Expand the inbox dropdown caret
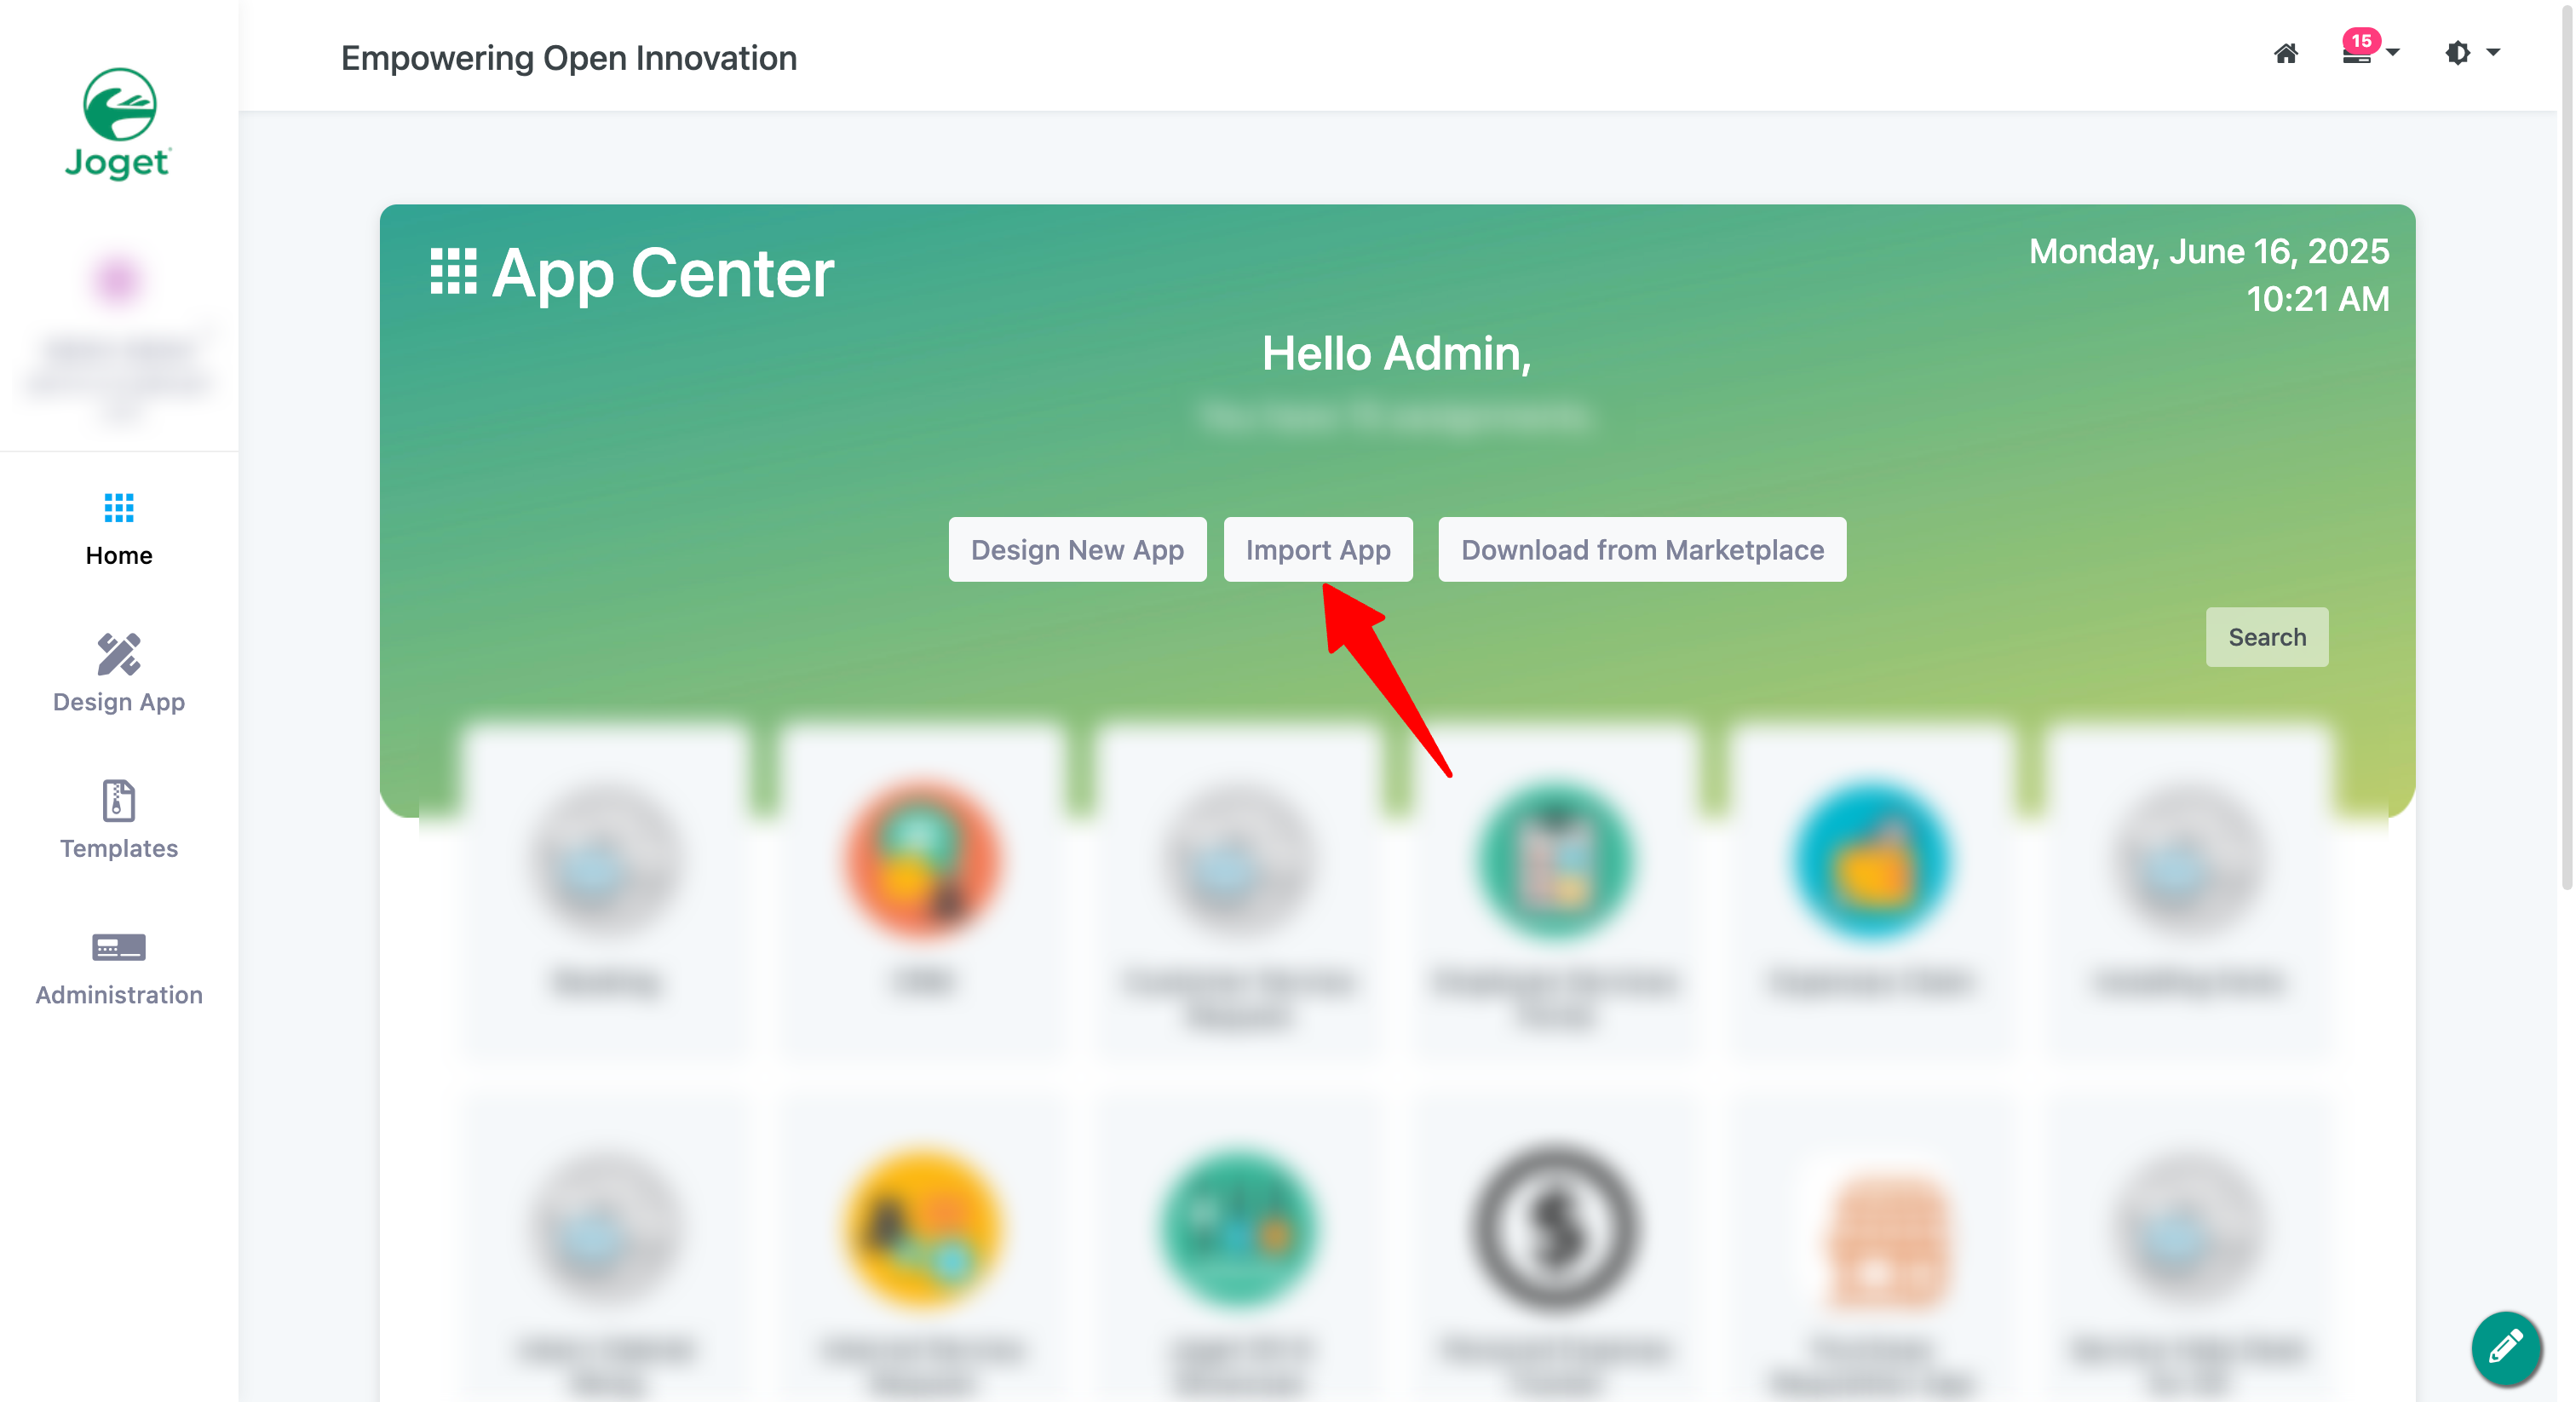This screenshot has height=1402, width=2576. 2392,52
